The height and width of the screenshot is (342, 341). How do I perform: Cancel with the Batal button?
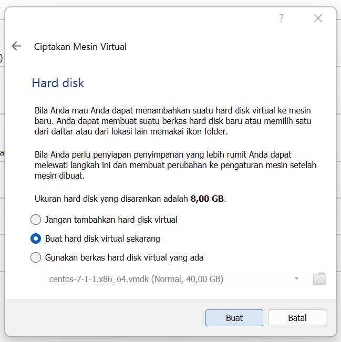(x=297, y=318)
